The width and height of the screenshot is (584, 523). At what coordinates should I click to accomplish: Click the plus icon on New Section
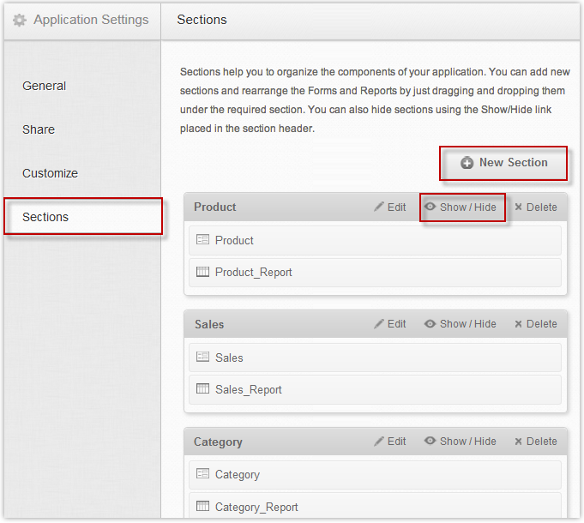click(x=467, y=163)
